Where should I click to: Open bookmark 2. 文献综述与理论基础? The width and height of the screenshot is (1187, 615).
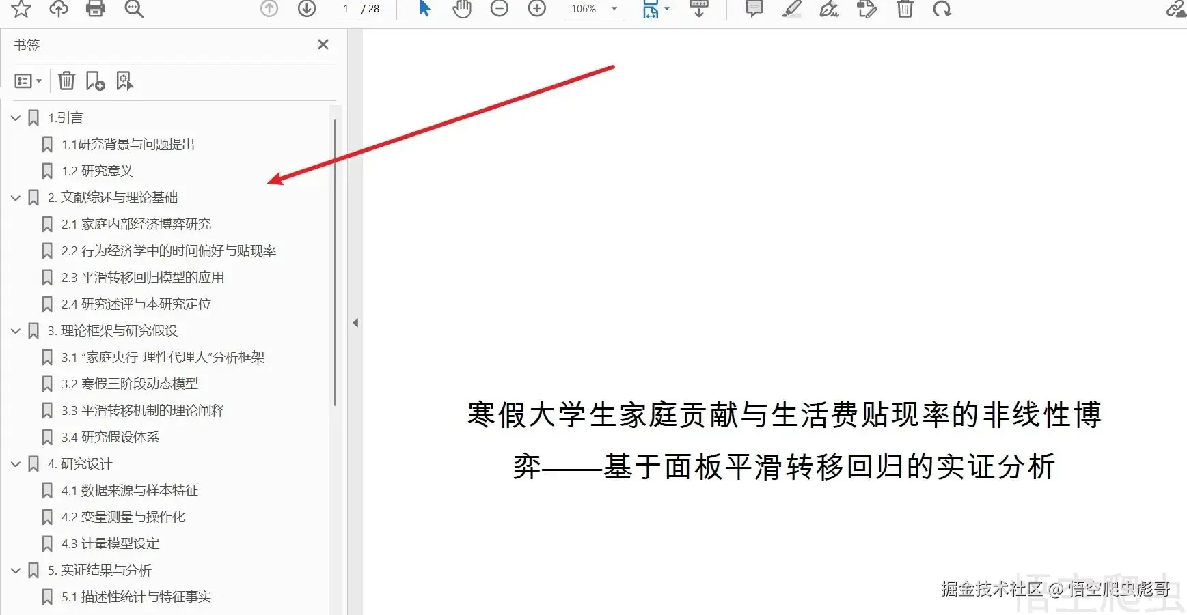113,198
